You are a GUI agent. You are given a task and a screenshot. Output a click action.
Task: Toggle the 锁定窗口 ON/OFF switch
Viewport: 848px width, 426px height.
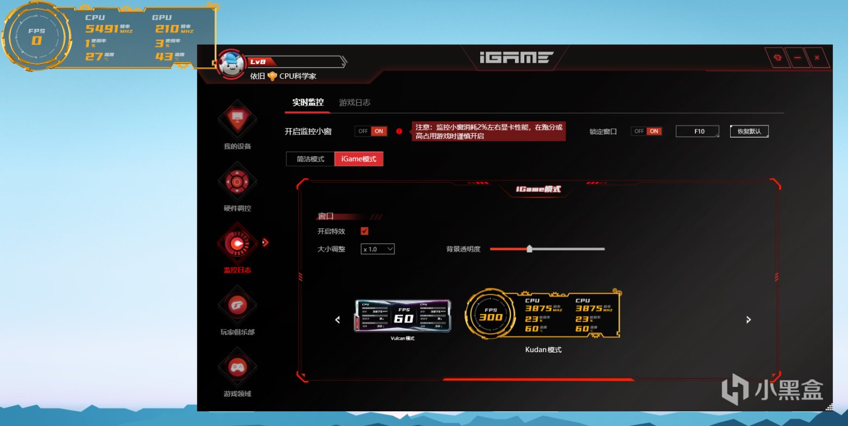(x=646, y=131)
